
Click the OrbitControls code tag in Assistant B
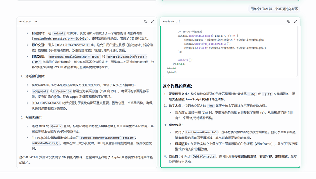[x=203, y=156]
